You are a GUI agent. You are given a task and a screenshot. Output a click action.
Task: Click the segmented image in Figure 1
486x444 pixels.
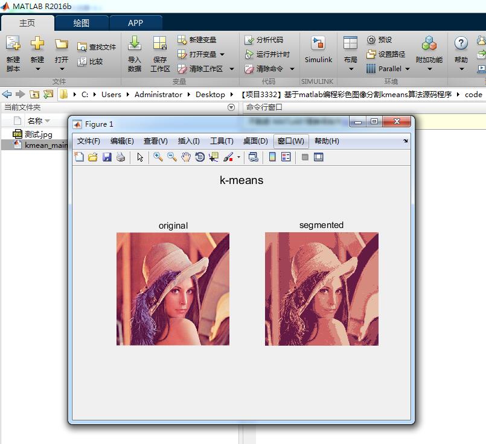point(321,289)
